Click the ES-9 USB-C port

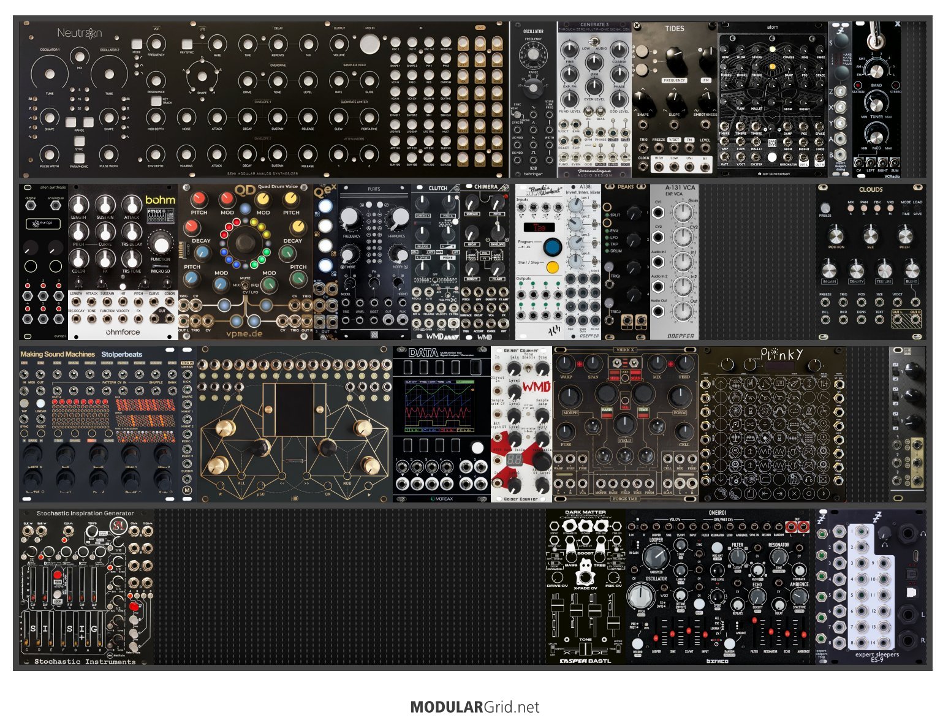tap(916, 555)
